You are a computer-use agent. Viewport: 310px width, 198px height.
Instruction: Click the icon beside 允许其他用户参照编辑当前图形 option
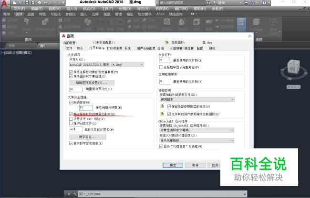tap(162, 114)
